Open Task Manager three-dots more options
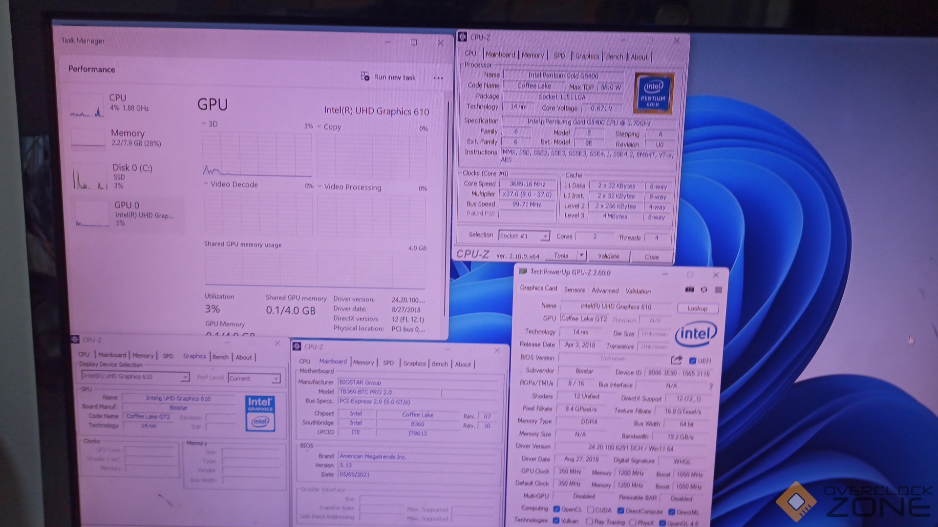This screenshot has height=527, width=938. (438, 78)
